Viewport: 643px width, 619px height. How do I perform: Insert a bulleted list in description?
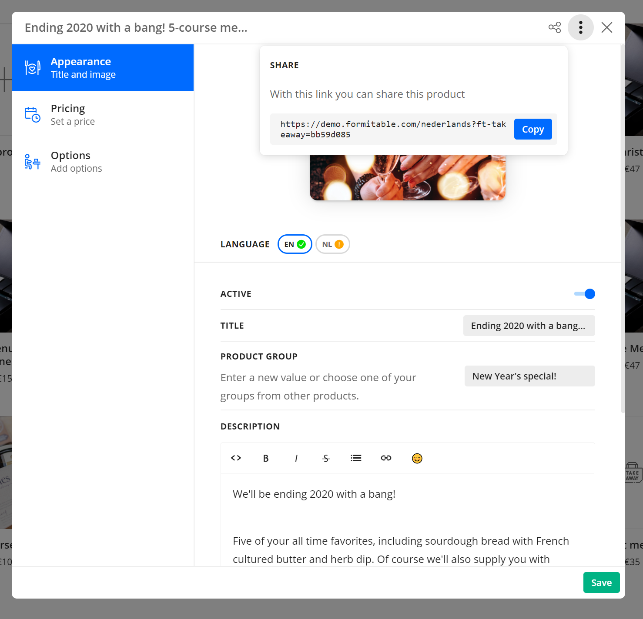coord(356,458)
